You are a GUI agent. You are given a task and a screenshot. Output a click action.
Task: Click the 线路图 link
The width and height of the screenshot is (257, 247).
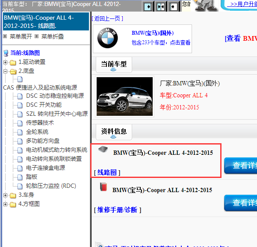pos(107,172)
